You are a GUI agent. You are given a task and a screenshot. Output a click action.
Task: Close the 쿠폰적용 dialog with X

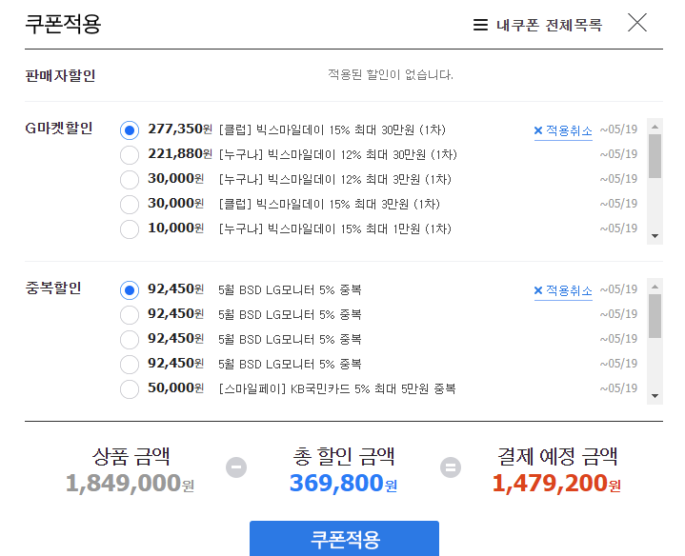click(637, 23)
